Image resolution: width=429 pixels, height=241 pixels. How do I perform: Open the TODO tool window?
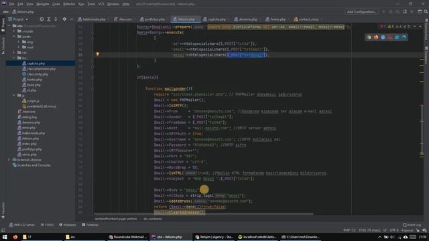pyautogui.click(x=47, y=225)
